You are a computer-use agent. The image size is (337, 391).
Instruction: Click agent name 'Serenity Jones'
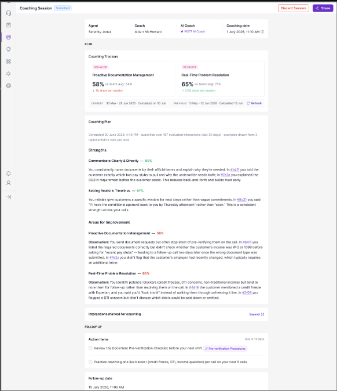tap(100, 32)
